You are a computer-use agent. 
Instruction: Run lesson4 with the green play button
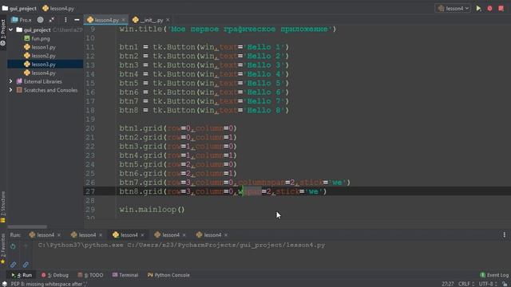point(478,9)
